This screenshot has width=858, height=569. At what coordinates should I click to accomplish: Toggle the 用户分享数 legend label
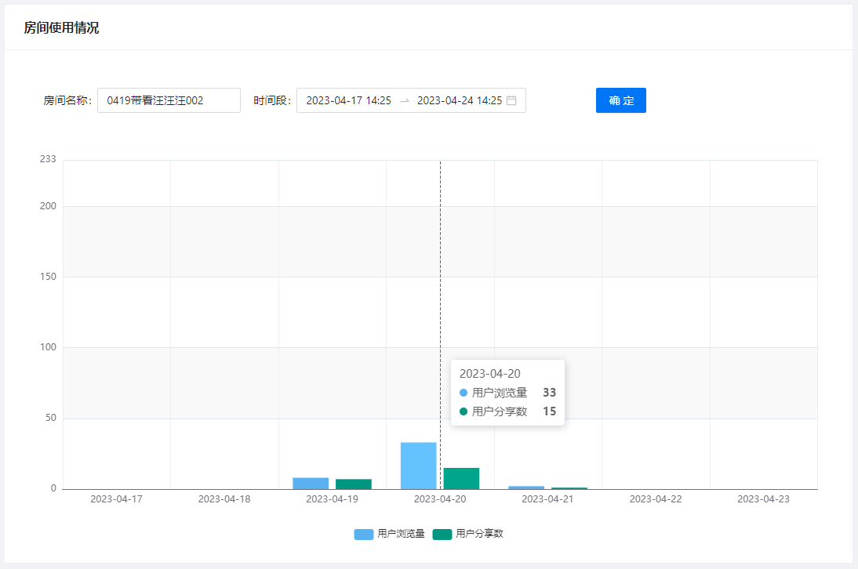click(479, 534)
